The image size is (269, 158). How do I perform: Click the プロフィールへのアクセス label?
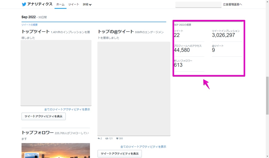188,46
